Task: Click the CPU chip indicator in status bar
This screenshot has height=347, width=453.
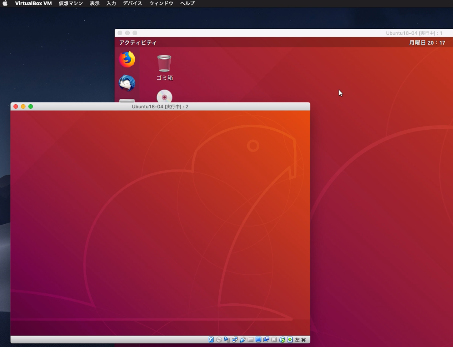Action: pos(274,339)
